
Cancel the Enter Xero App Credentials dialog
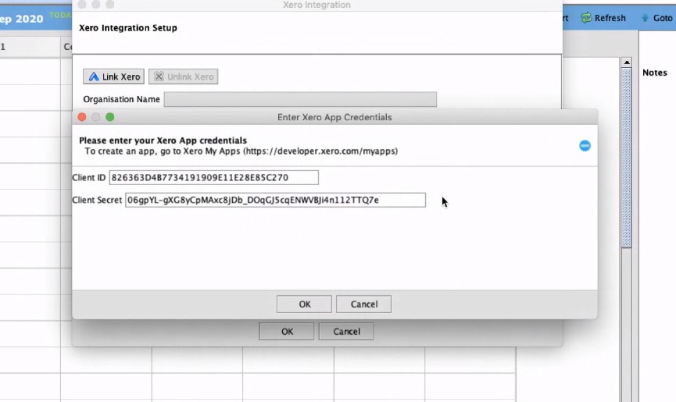click(363, 304)
